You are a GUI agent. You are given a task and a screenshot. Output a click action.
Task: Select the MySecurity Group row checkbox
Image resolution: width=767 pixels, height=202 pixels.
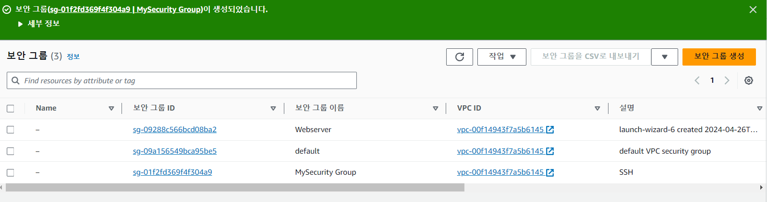coord(11,172)
